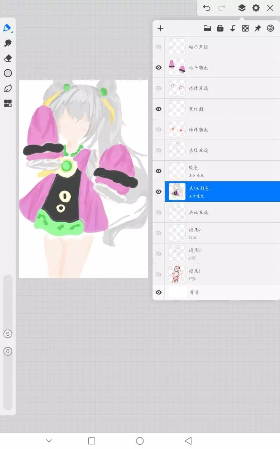Viewport: 280px width, 449px height.
Task: Toggle visibility of the 背景 layer
Action: [x=159, y=292]
